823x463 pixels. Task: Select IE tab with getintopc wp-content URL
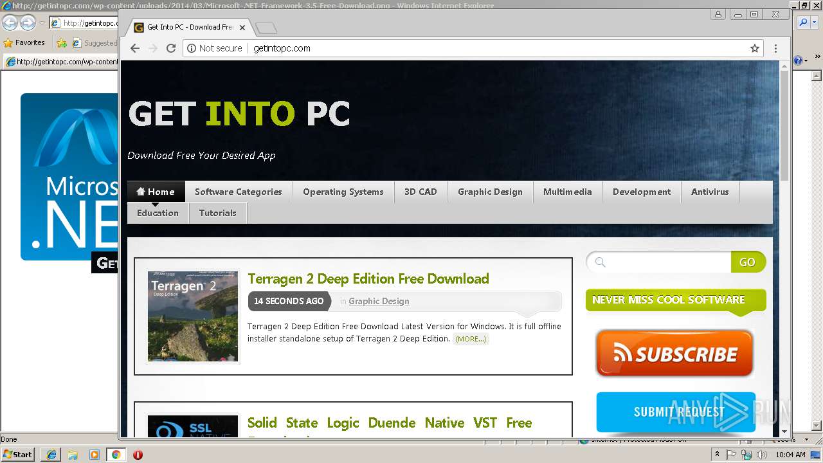(61, 62)
